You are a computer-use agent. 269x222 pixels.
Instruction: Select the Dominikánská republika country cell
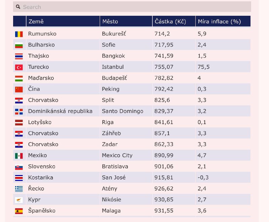(60, 111)
